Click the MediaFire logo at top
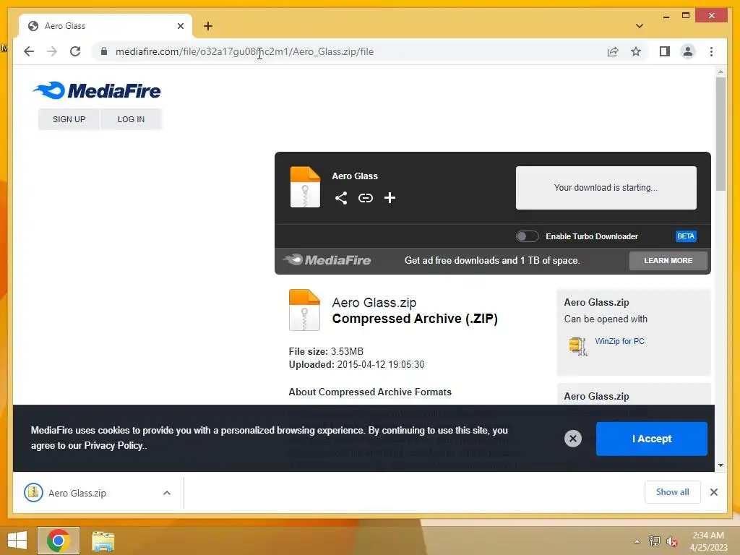This screenshot has width=740, height=555. pyautogui.click(x=97, y=90)
